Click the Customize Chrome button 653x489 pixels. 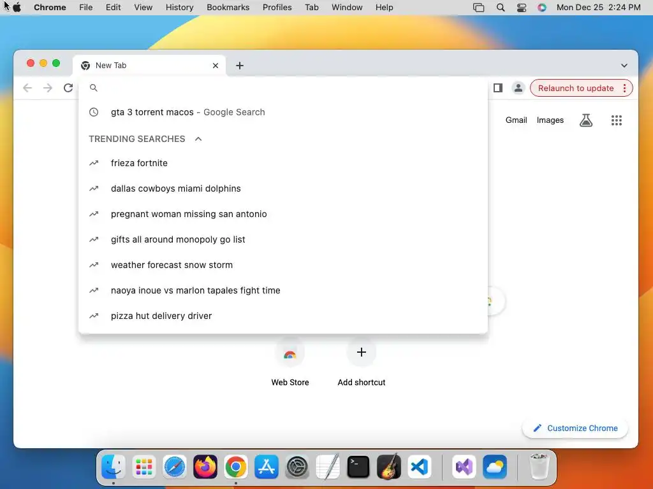tap(575, 429)
